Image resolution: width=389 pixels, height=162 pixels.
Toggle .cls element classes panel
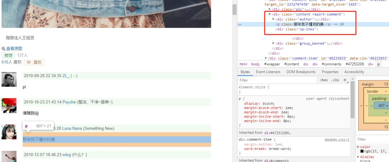336,80
